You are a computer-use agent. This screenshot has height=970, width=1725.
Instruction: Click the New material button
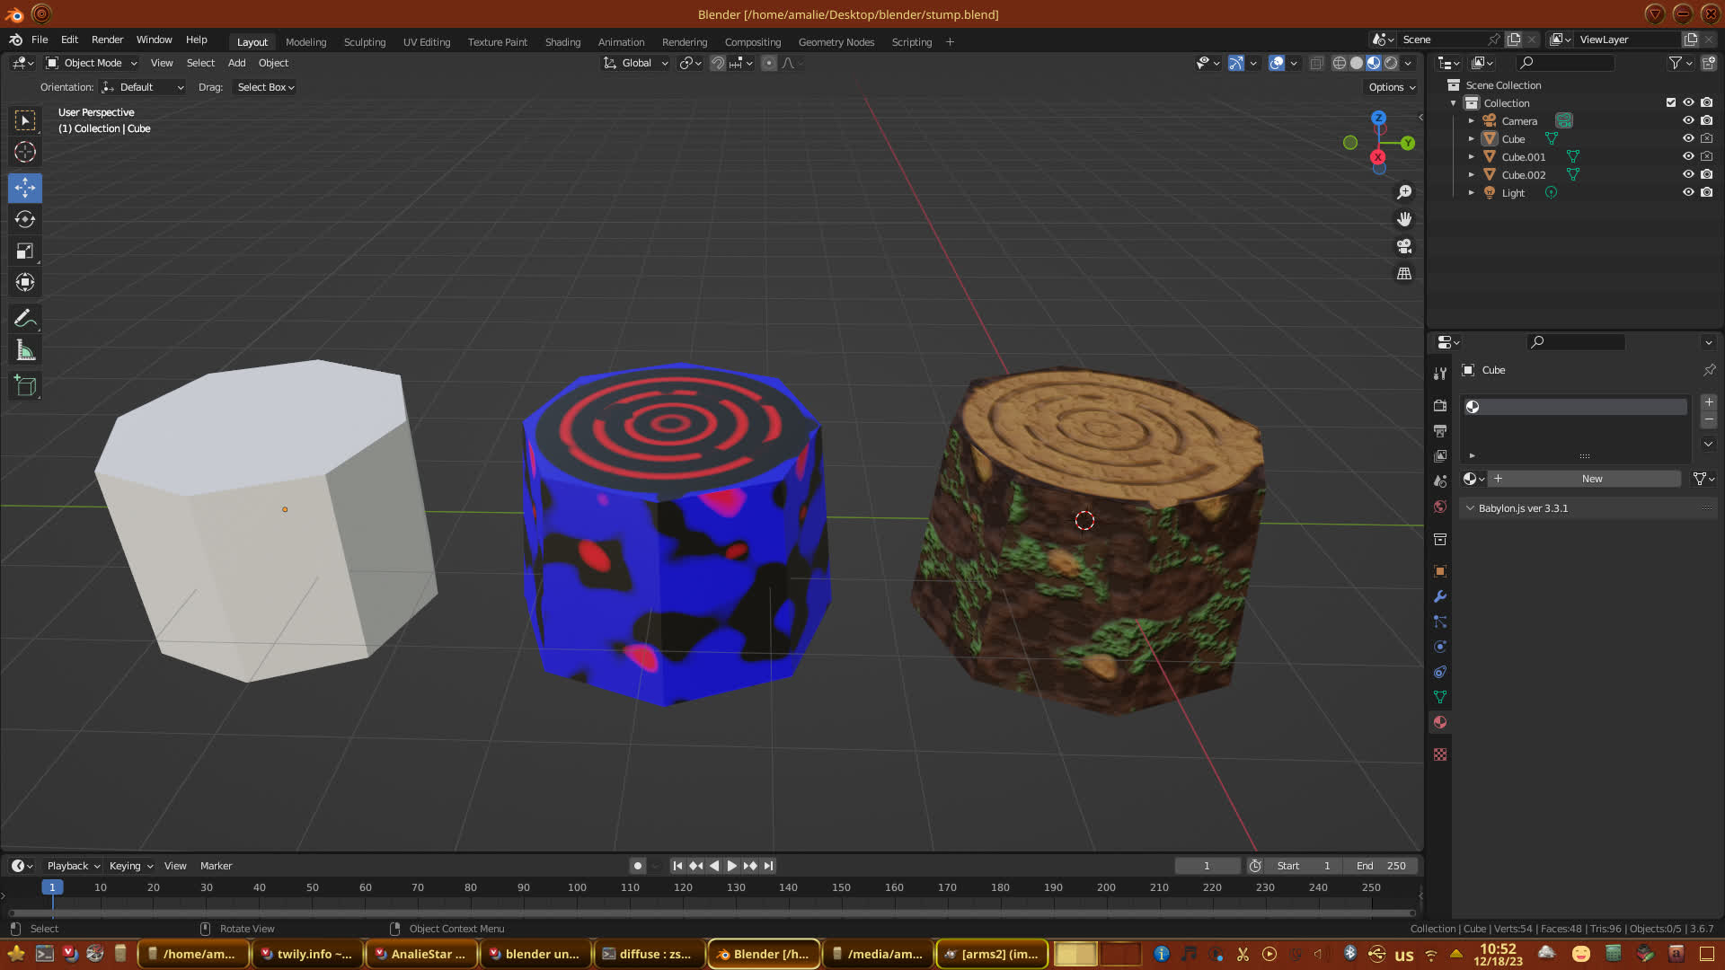click(x=1591, y=480)
